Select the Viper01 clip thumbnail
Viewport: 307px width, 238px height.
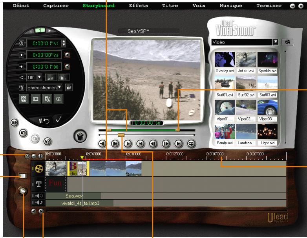point(225,107)
